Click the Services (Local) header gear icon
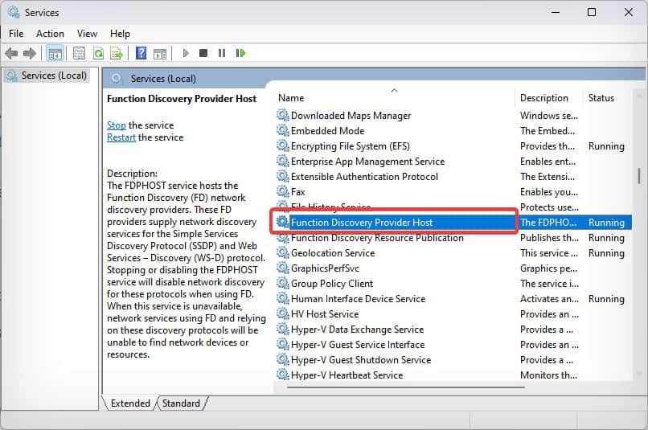This screenshot has height=430, width=648. pyautogui.click(x=117, y=78)
